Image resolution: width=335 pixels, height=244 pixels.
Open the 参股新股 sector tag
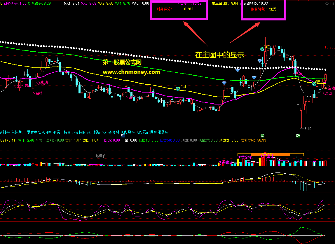click(49, 132)
